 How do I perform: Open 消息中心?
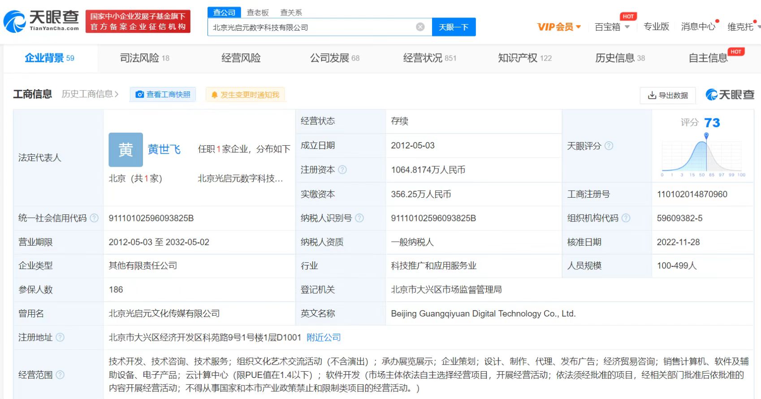[x=698, y=26]
